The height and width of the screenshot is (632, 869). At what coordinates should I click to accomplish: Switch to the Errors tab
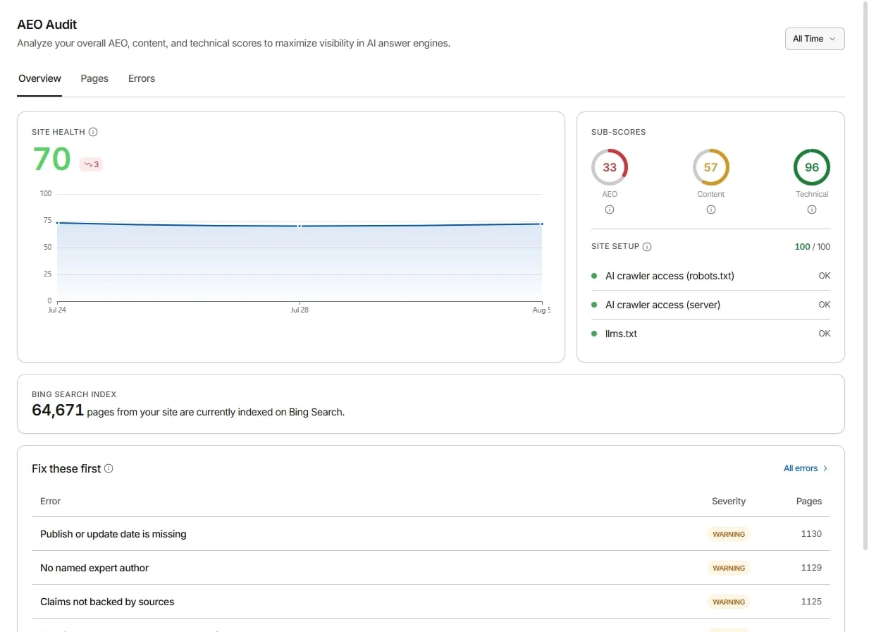point(142,78)
